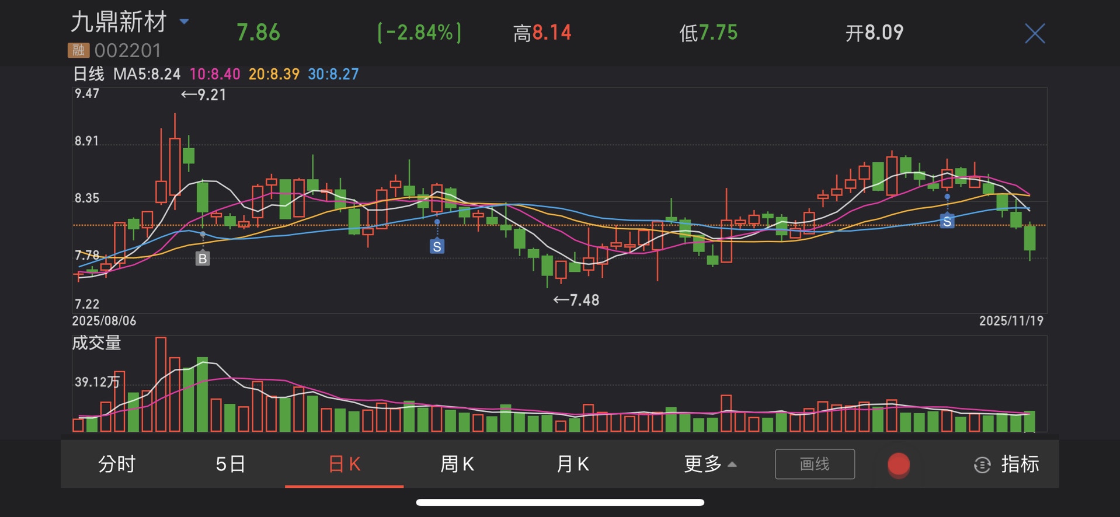The width and height of the screenshot is (1120, 517).
Task: Click the stock name 九鼎新材
Action: (119, 22)
